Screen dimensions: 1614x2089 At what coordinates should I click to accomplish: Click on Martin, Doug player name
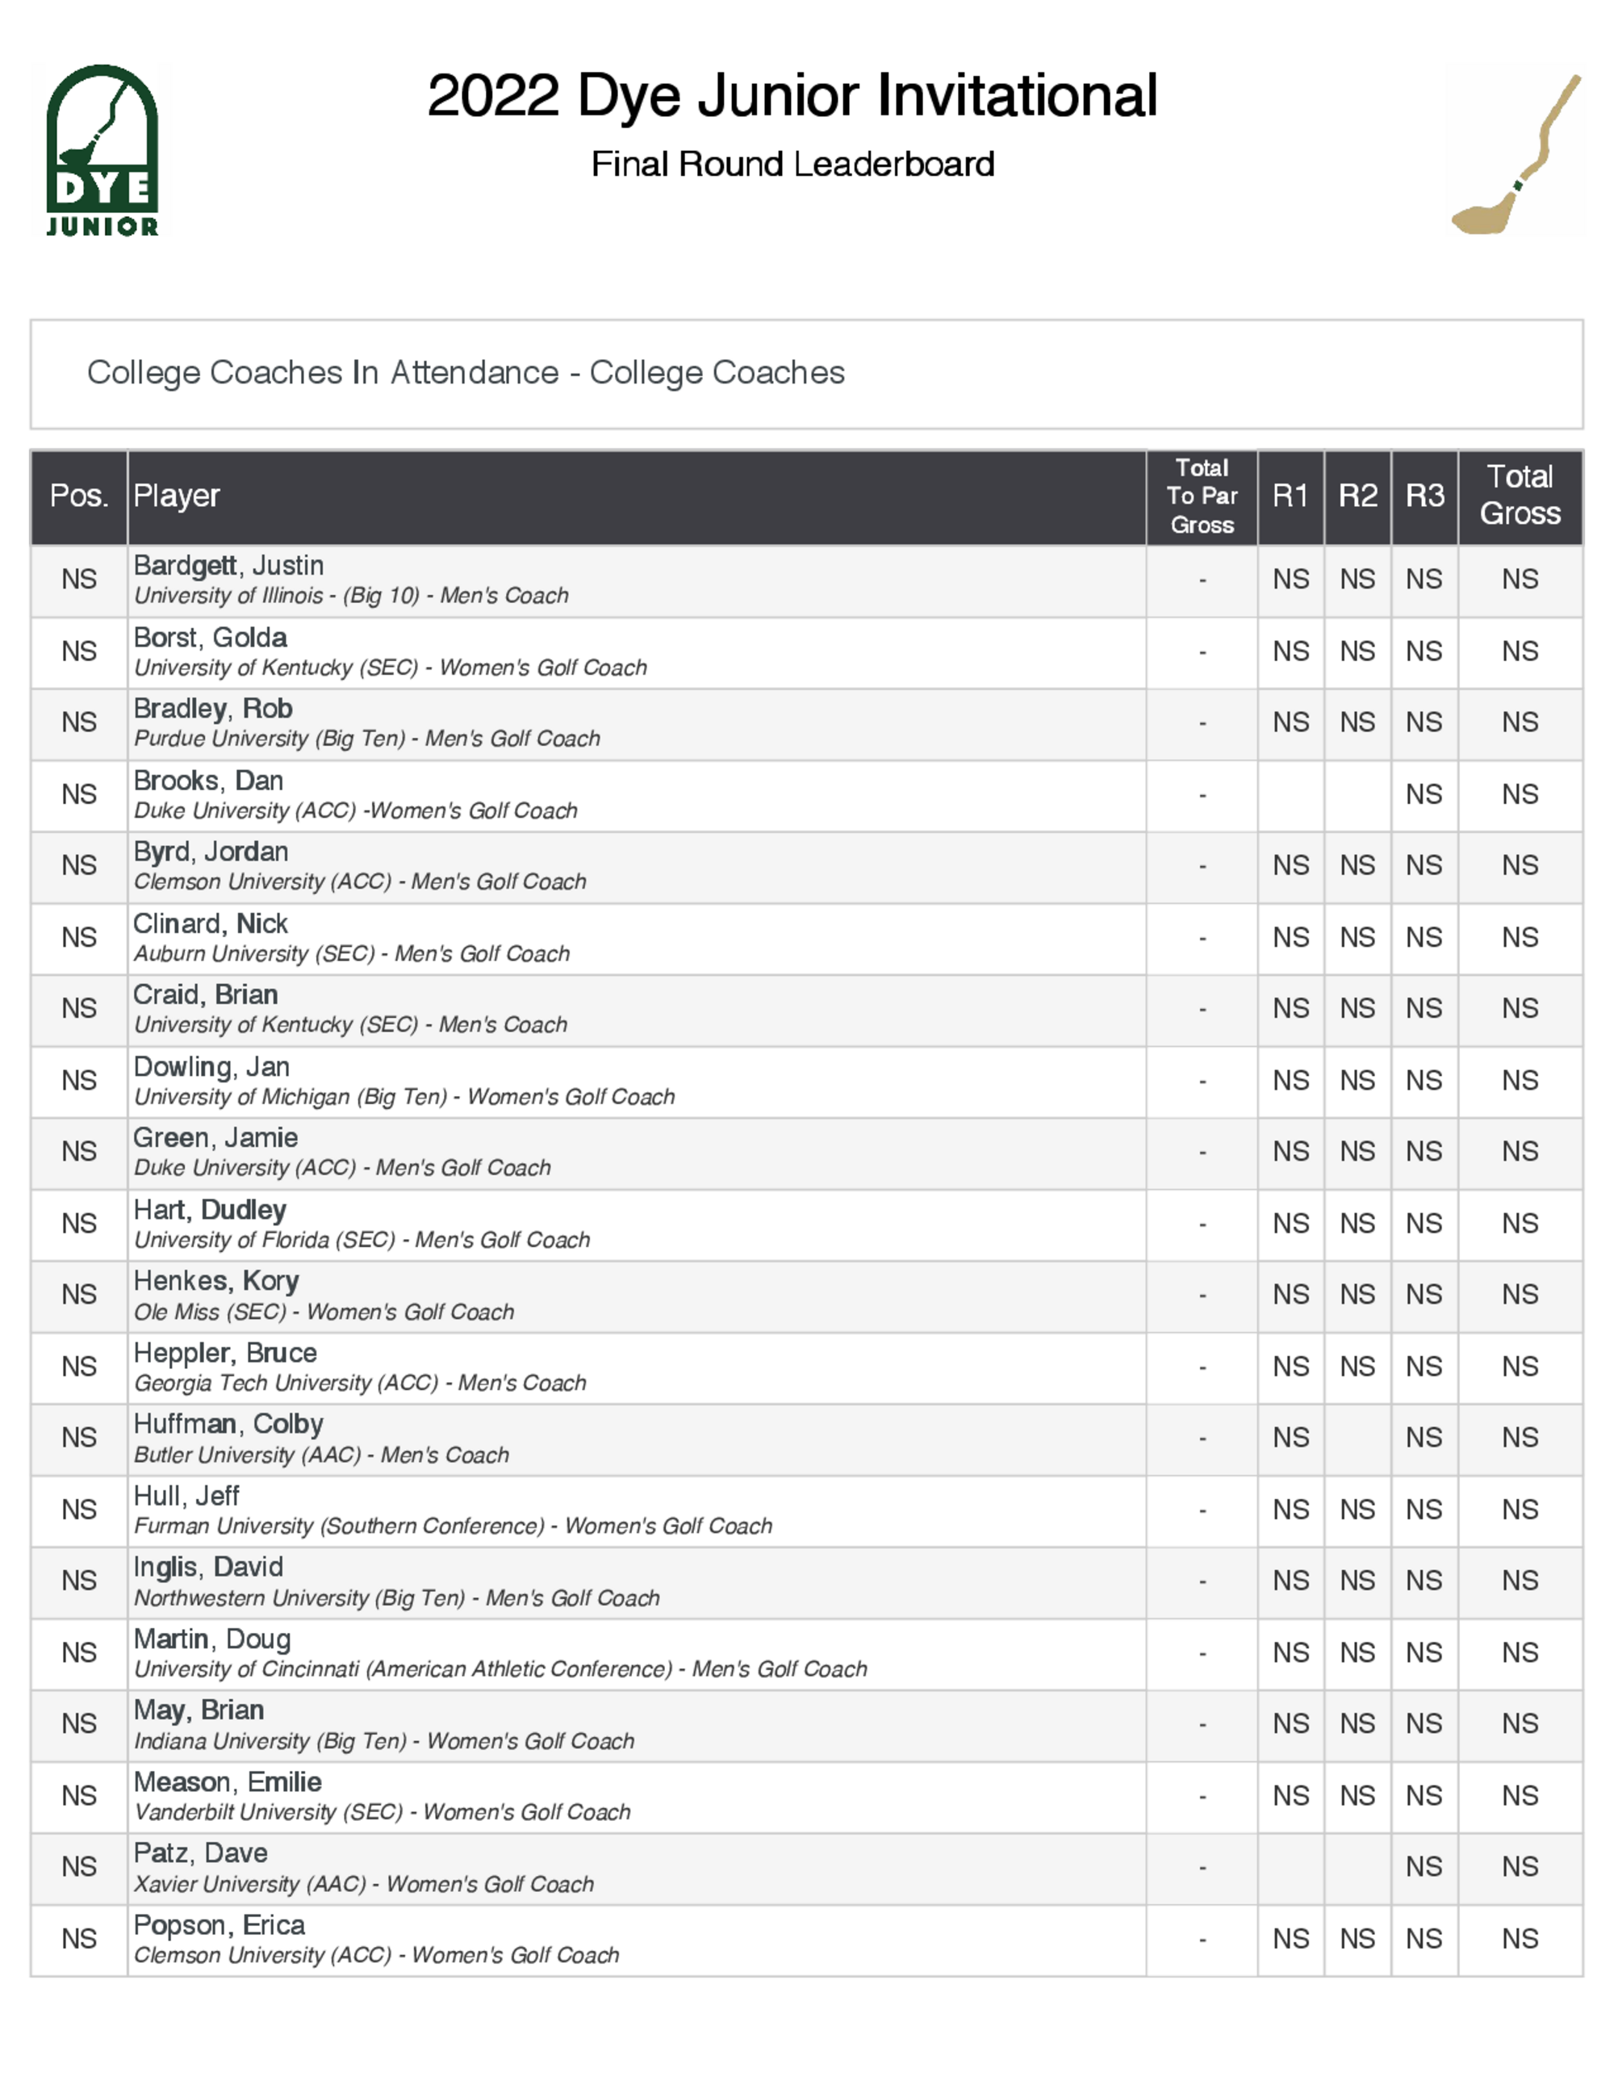point(212,1639)
